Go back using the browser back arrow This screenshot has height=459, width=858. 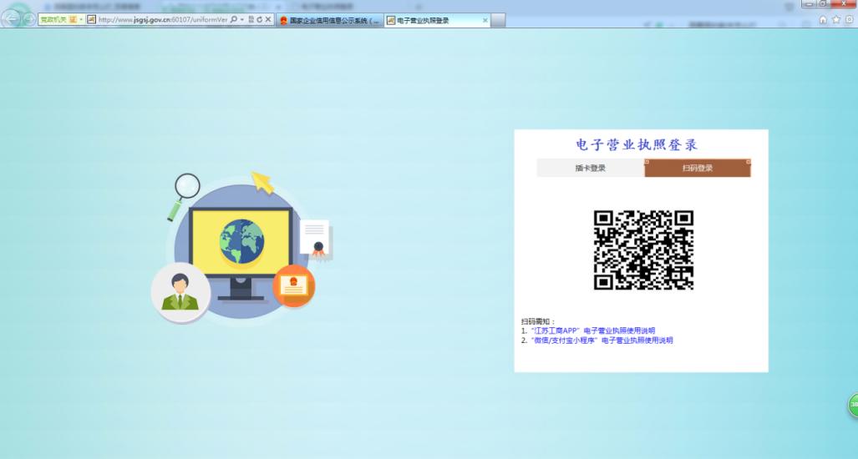point(10,18)
